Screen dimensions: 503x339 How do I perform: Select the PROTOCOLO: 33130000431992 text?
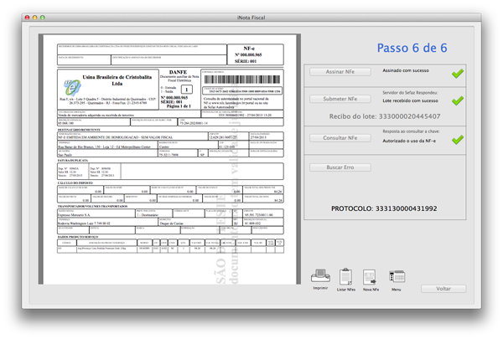384,208
